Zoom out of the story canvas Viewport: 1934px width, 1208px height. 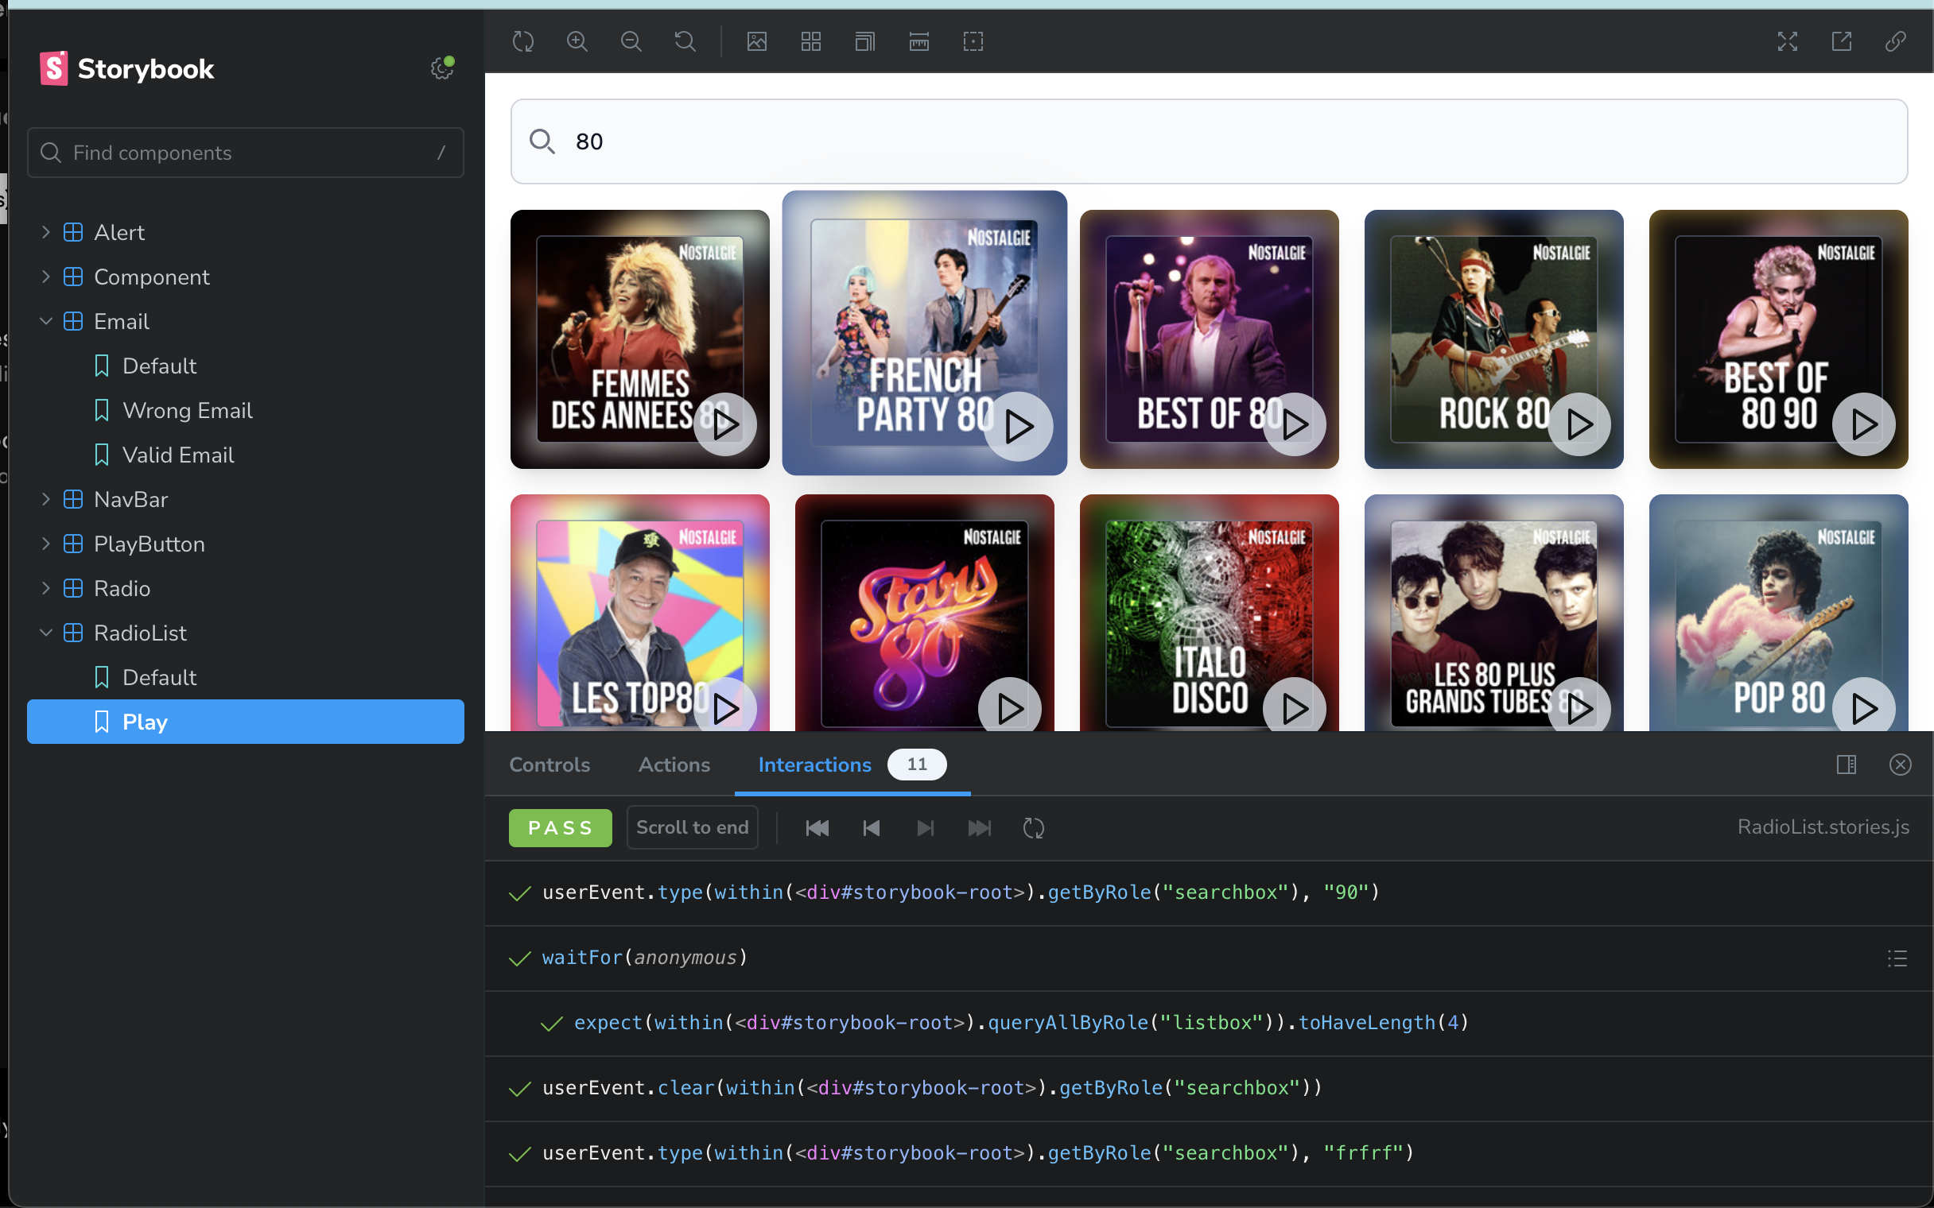631,41
